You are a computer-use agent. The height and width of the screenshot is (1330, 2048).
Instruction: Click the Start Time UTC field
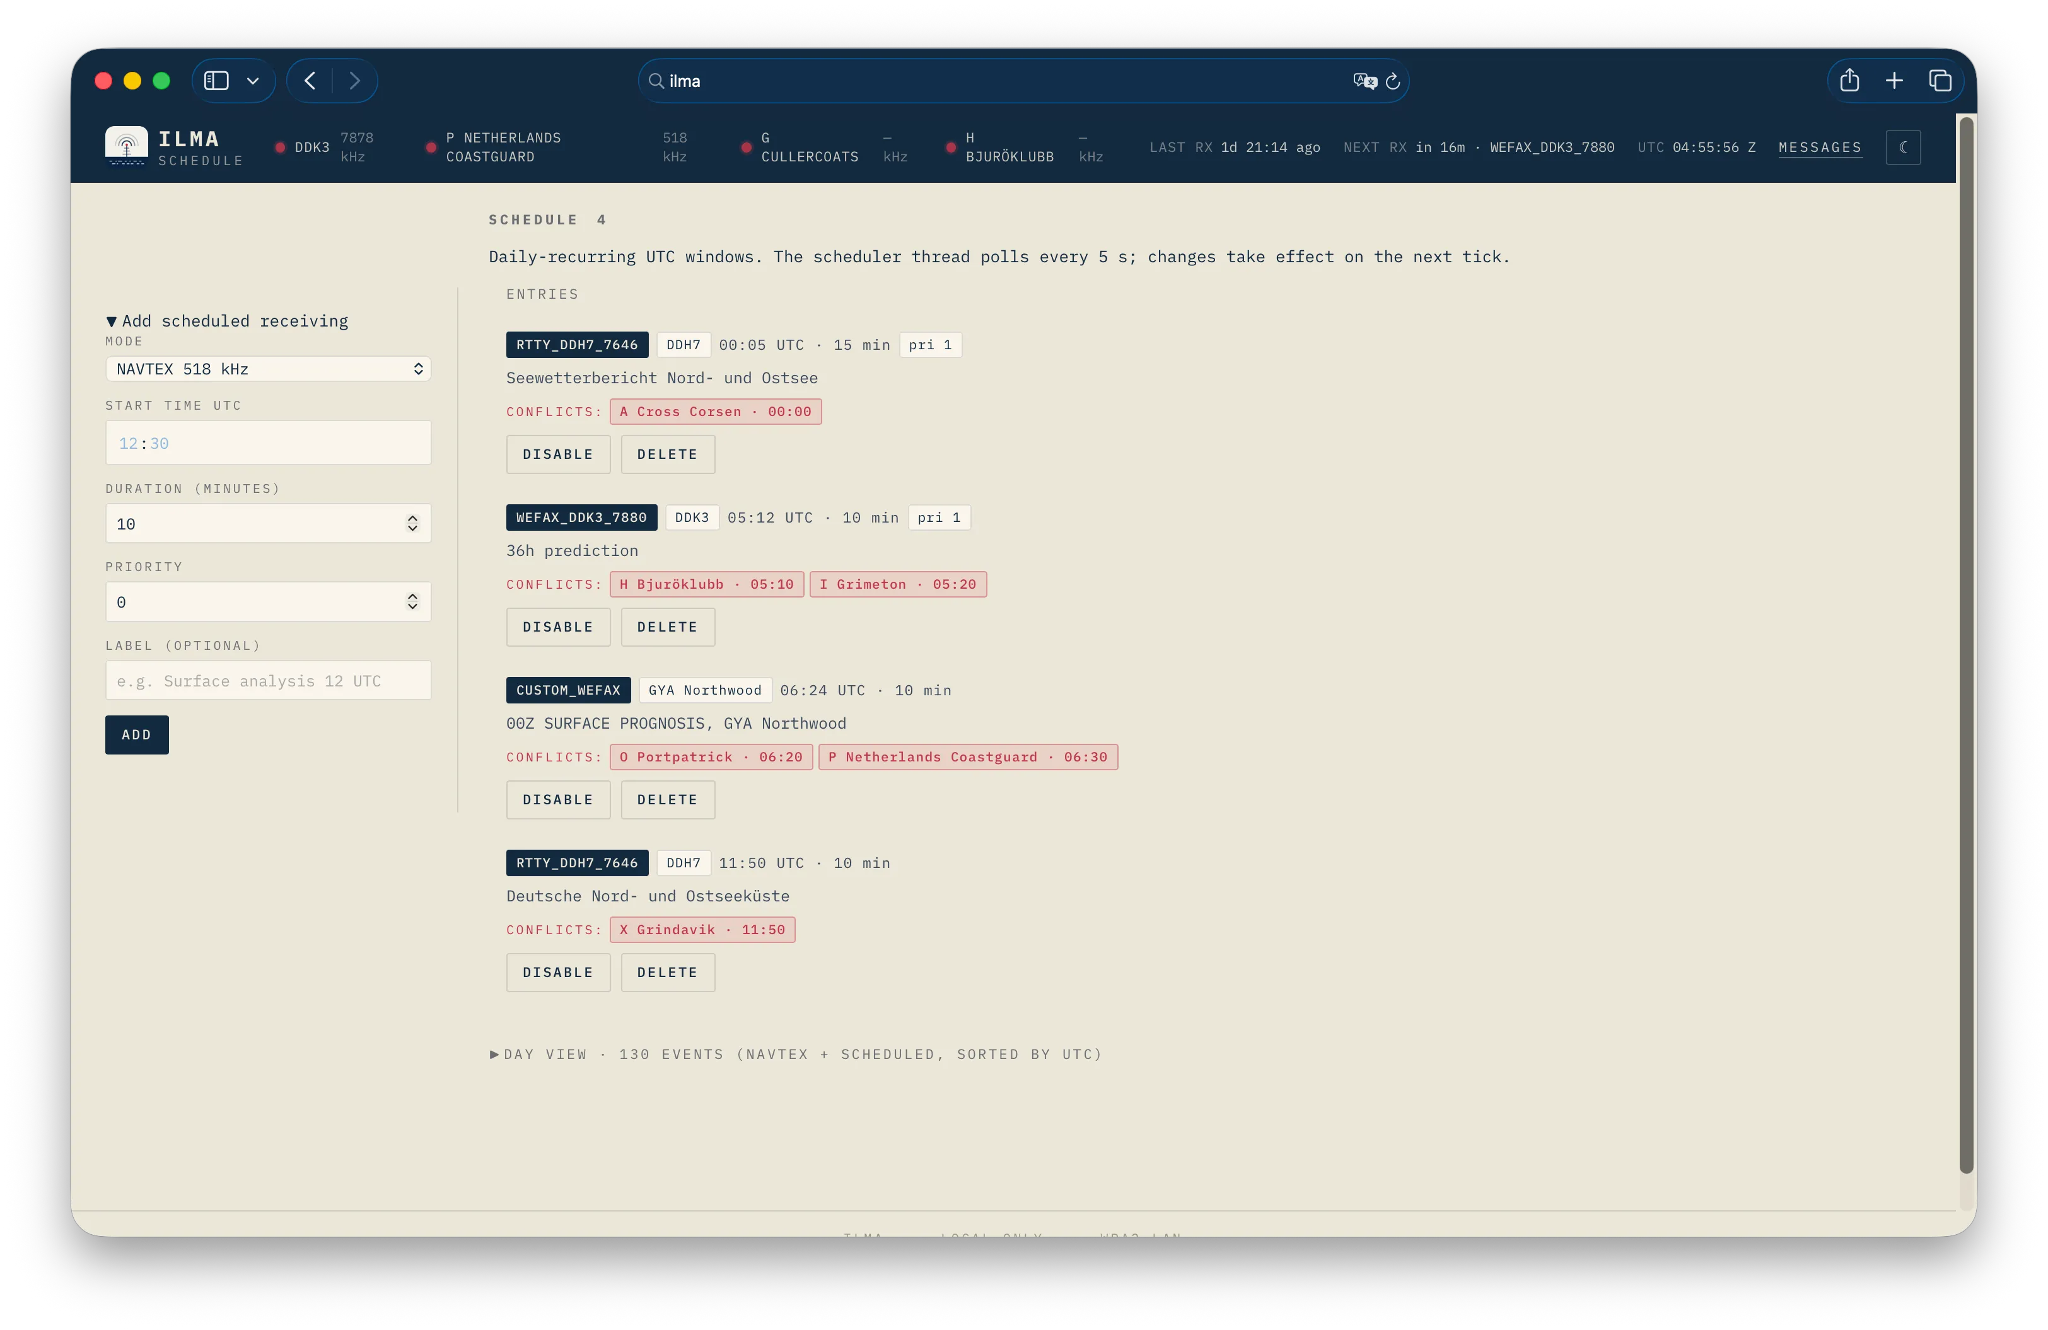coord(269,443)
